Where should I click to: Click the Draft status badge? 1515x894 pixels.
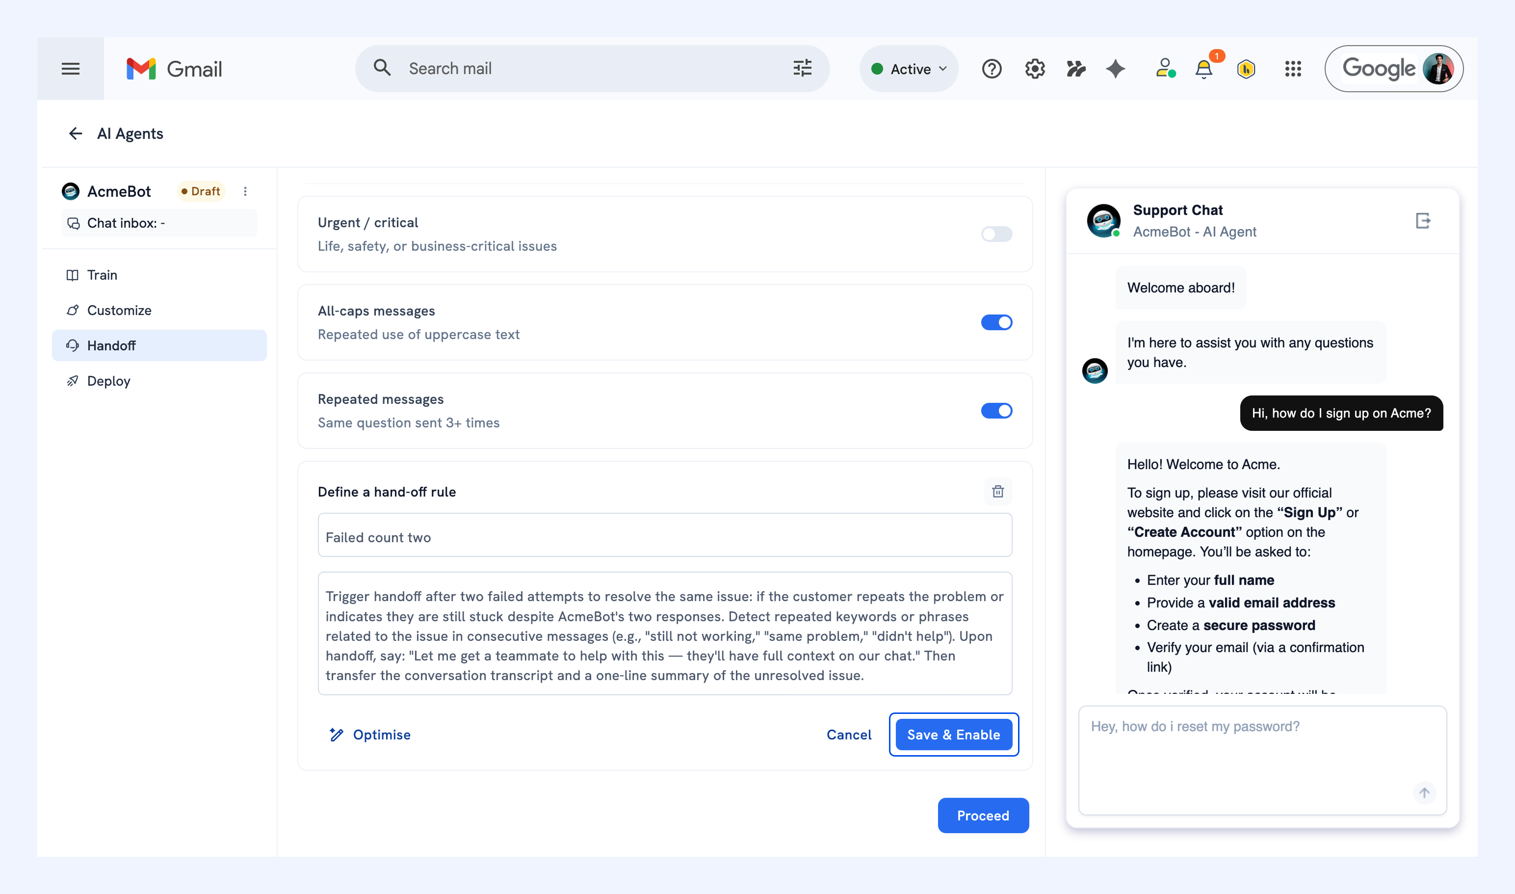point(201,191)
